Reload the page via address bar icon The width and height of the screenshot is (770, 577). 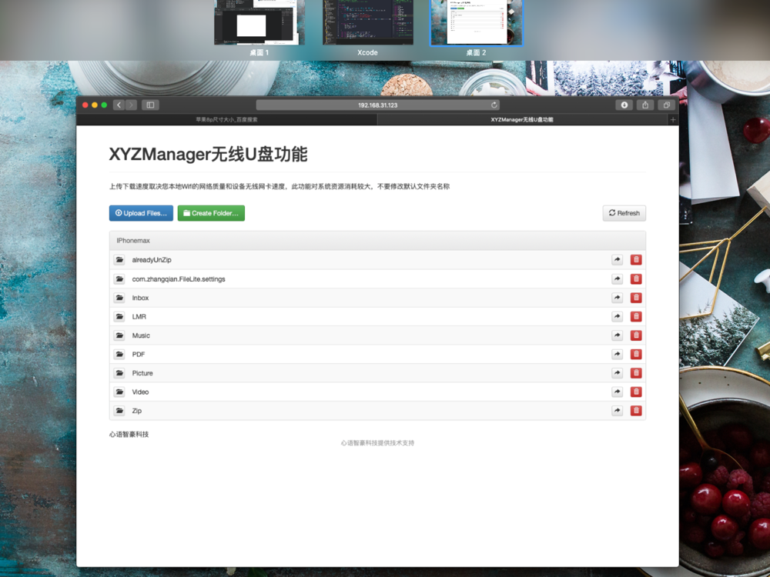494,105
